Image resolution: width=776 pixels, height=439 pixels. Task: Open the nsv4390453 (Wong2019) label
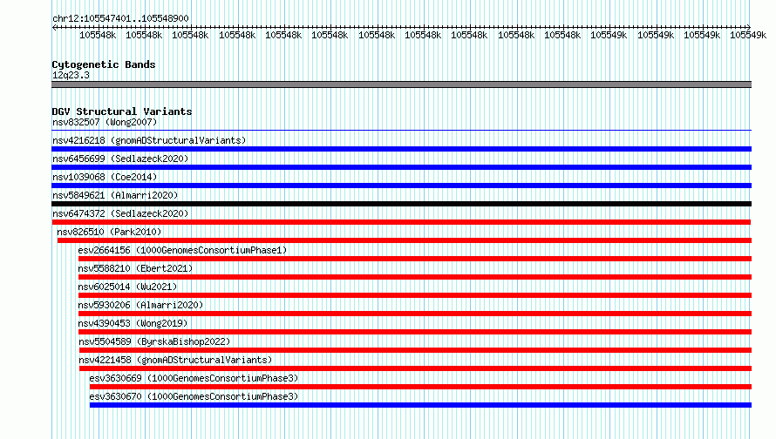coord(133,323)
